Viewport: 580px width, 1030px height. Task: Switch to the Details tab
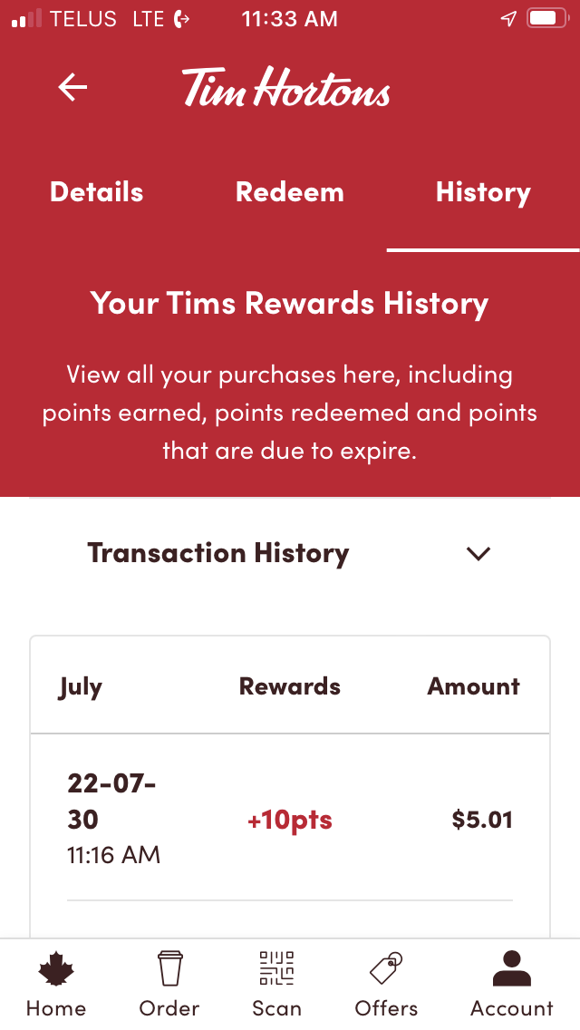tap(96, 192)
